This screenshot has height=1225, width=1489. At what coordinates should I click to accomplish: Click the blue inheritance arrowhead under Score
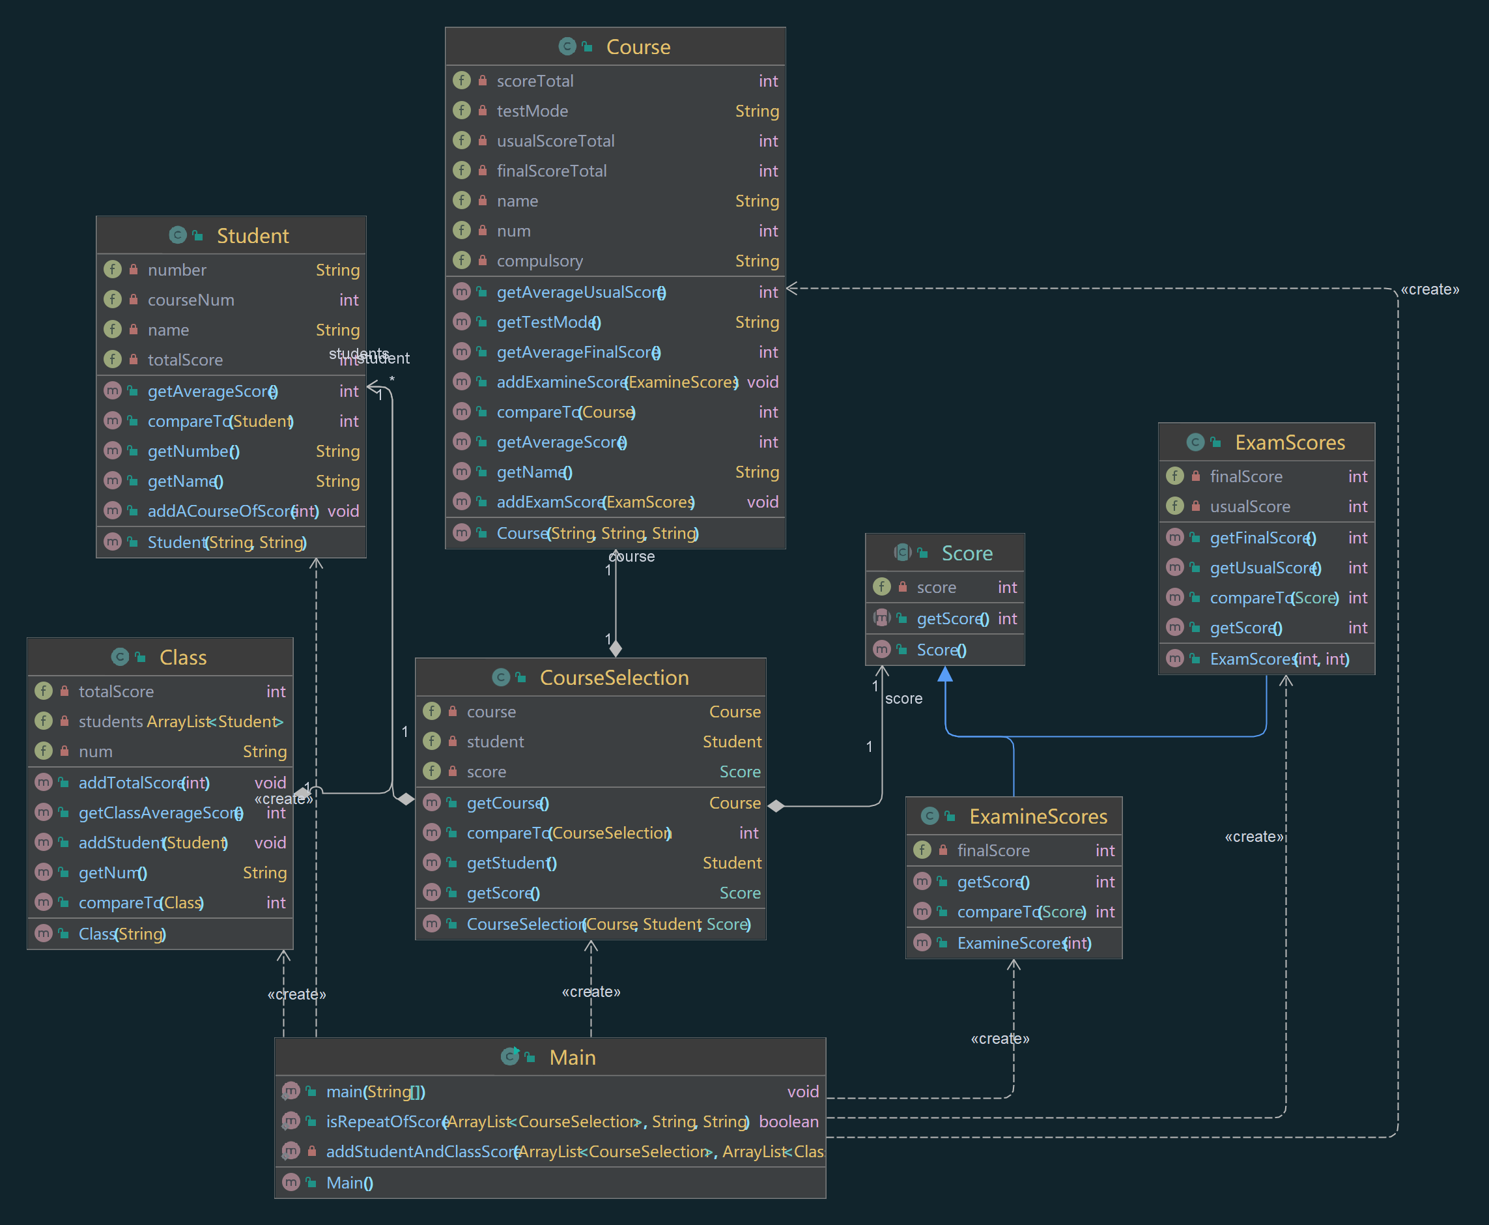coord(945,675)
